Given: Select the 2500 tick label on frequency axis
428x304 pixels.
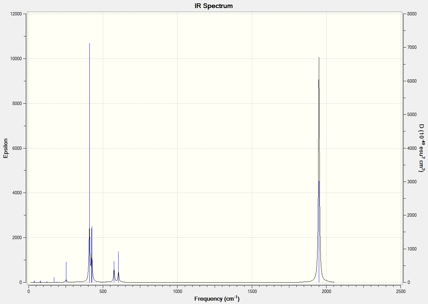Looking at the screenshot, I should (x=401, y=291).
